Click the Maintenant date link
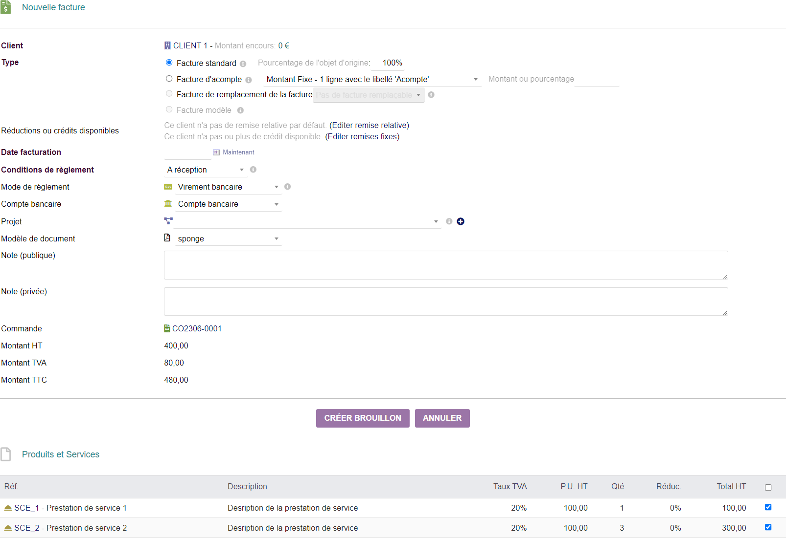Screen dimensions: 786x538 238,152
